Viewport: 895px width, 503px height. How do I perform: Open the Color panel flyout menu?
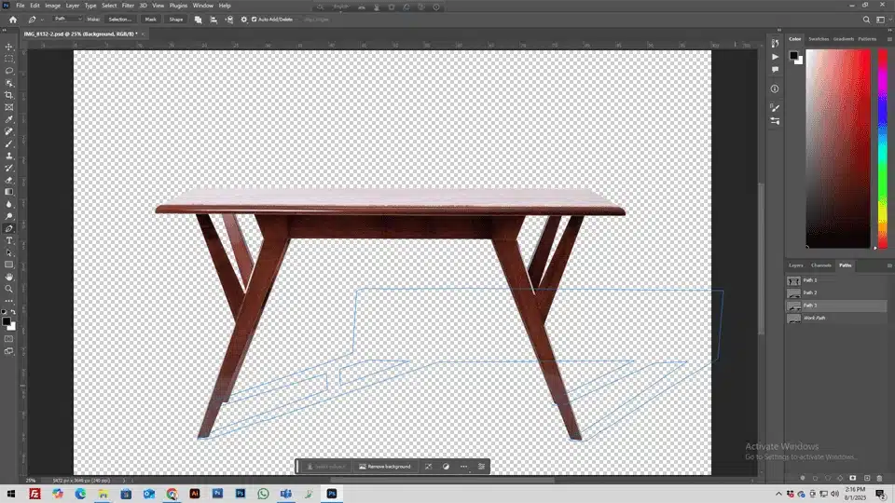(x=889, y=39)
